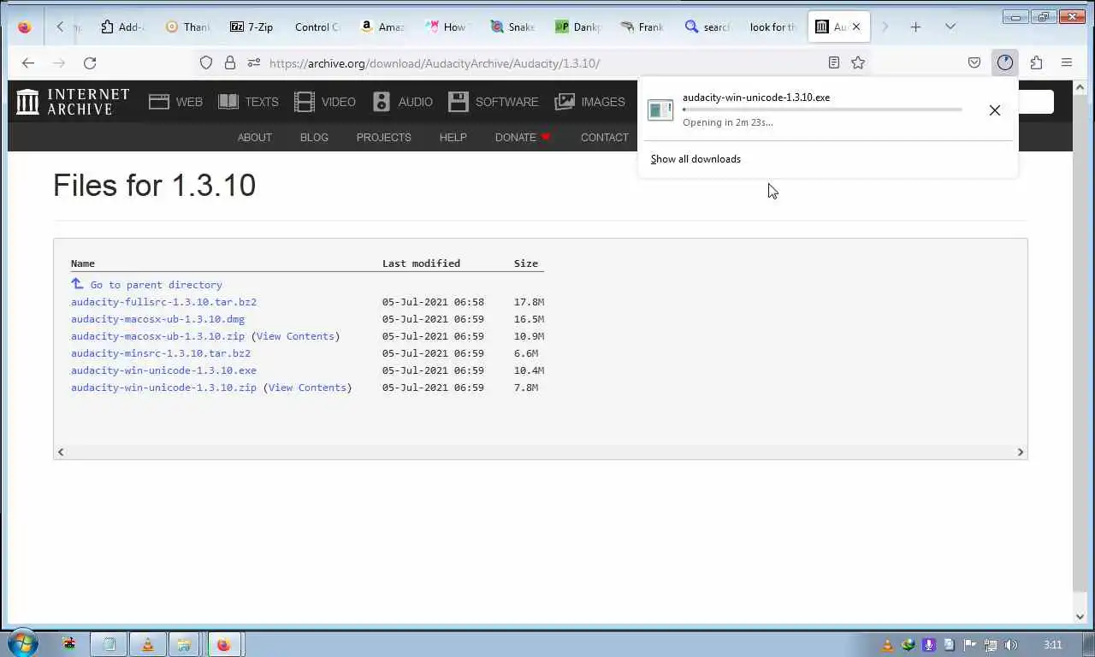Image resolution: width=1095 pixels, height=657 pixels.
Task: Download audacity-fullsrc-1.3.10.tar.bz2
Action: pyautogui.click(x=163, y=302)
